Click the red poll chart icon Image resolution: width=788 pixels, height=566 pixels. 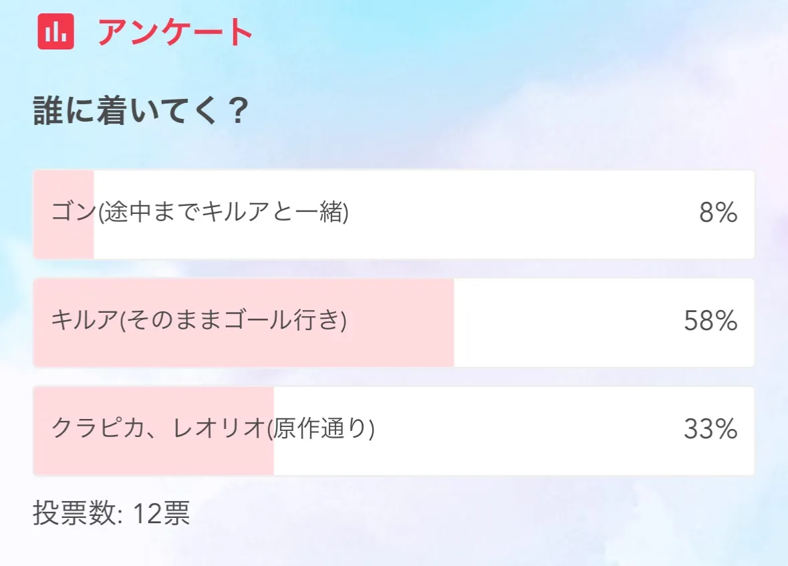pyautogui.click(x=55, y=31)
